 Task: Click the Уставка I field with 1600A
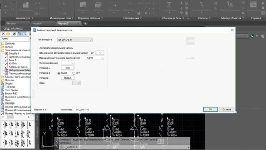[x=67, y=78]
